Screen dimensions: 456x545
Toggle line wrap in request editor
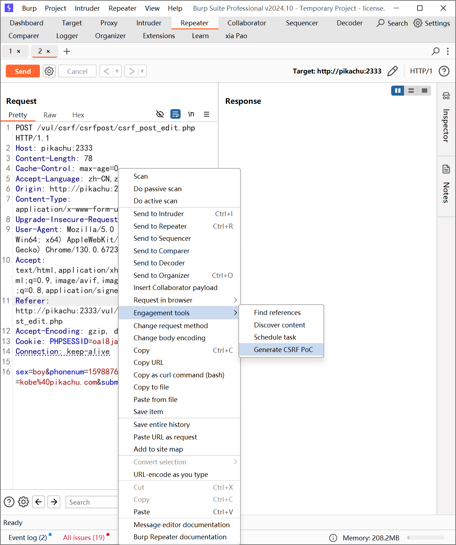click(175, 114)
